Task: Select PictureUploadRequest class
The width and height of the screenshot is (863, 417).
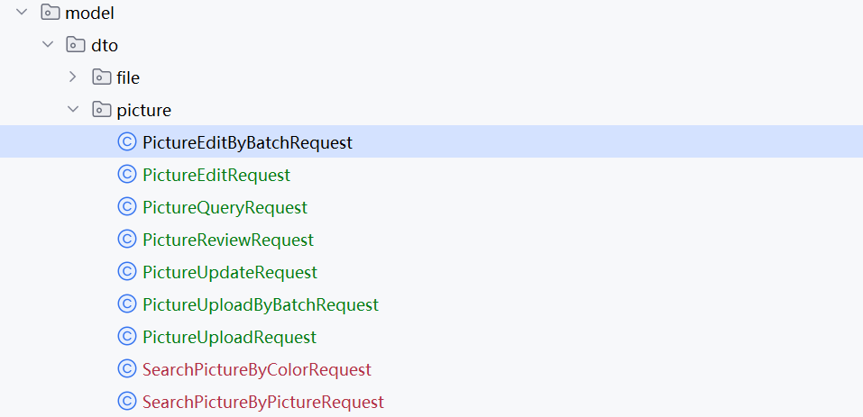Action: tap(230, 337)
